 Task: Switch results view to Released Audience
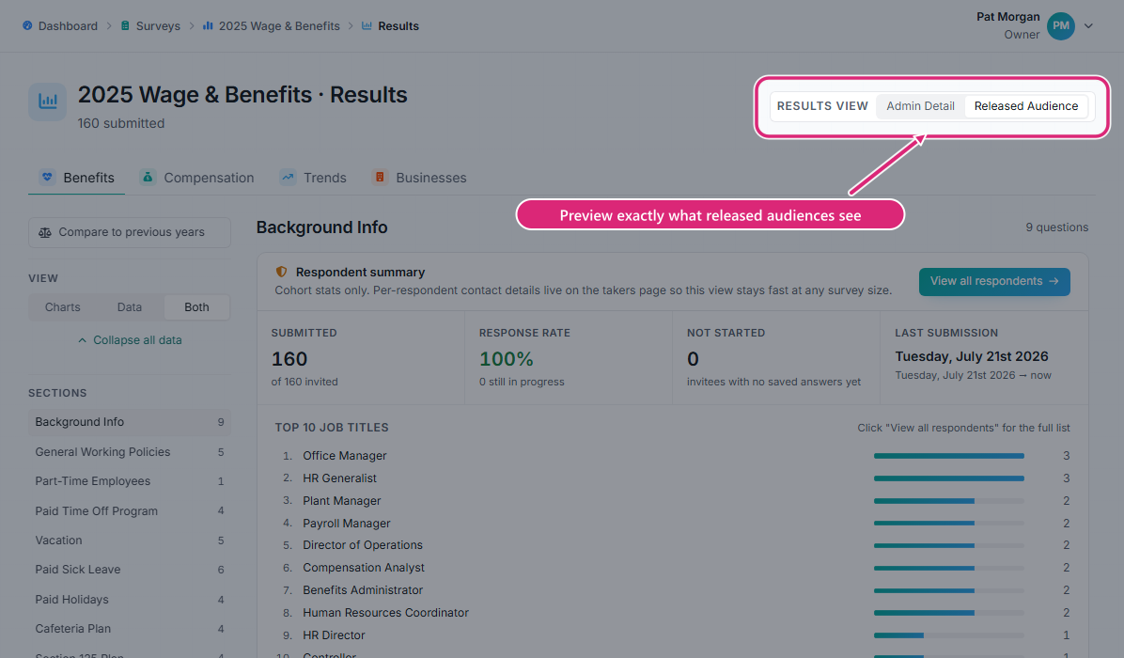coord(1026,106)
